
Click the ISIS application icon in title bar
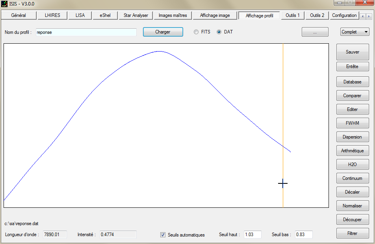pyautogui.click(x=4, y=4)
